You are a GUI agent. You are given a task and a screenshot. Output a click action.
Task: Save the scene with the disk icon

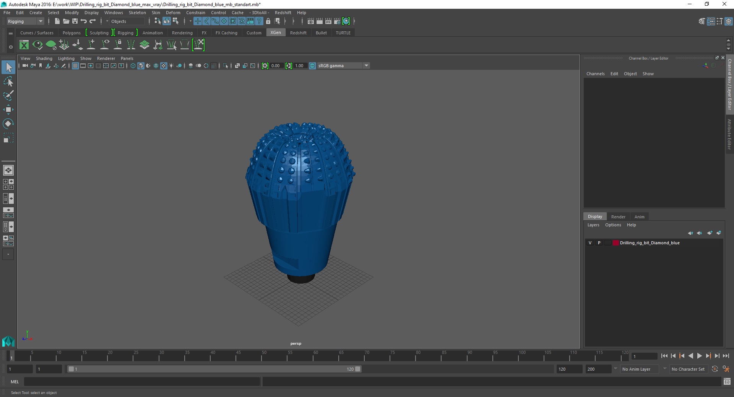coord(75,21)
